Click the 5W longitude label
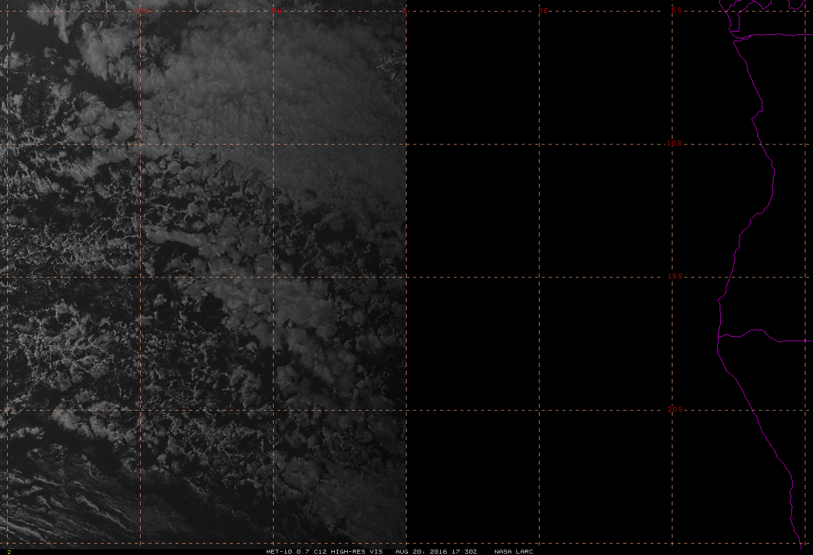The image size is (813, 555). 276,11
